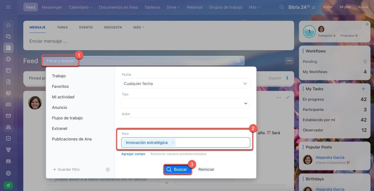The image size is (374, 191).
Task: Click the Invitar button
Action: [328, 7]
